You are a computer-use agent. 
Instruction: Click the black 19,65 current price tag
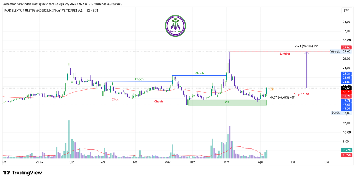[x=347, y=88]
